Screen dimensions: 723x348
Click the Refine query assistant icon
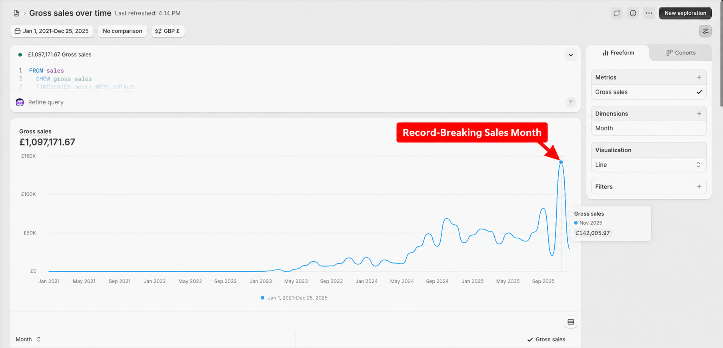[x=20, y=102]
